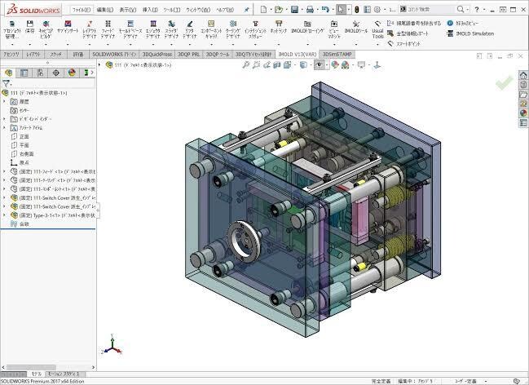Switch to the IMOLD V13(VAR) tab
The height and width of the screenshot is (385, 529).
(298, 54)
